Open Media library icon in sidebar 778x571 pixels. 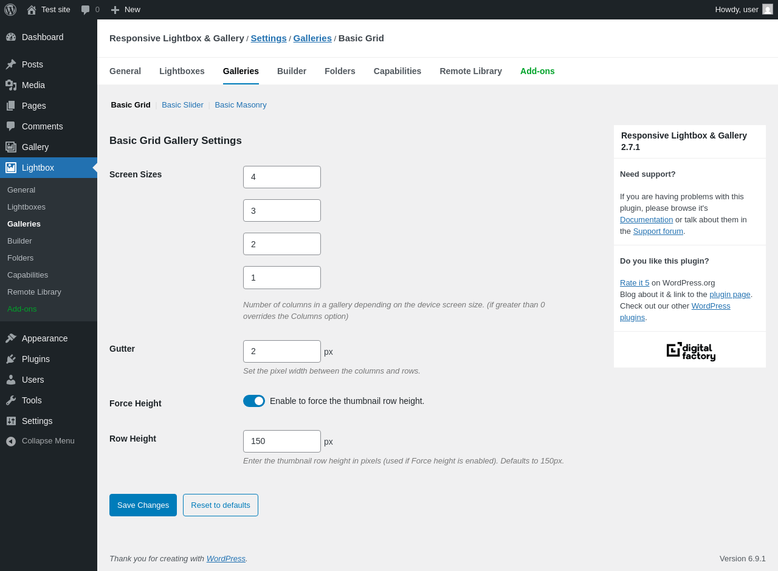(11, 85)
